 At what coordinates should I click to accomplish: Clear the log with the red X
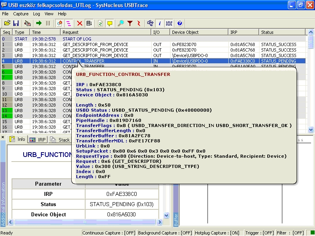click(80, 23)
